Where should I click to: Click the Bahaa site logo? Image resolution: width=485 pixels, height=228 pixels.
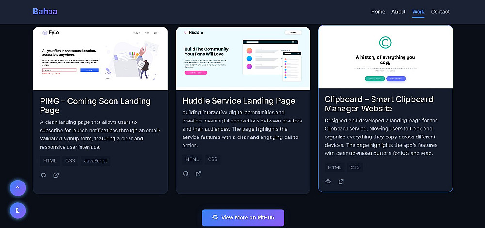tap(45, 12)
